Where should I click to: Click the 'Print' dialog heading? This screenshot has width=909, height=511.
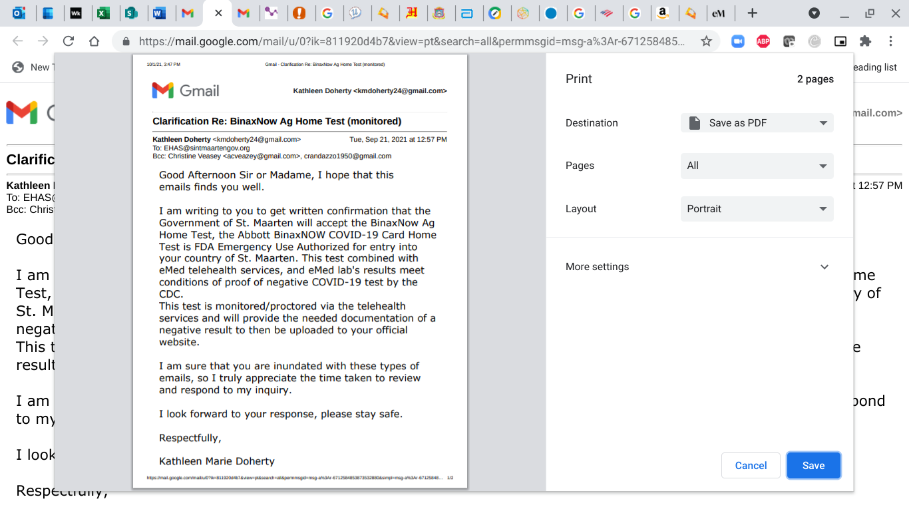click(579, 79)
